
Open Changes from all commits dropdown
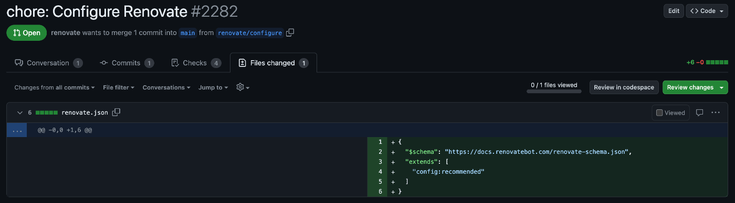pyautogui.click(x=55, y=87)
